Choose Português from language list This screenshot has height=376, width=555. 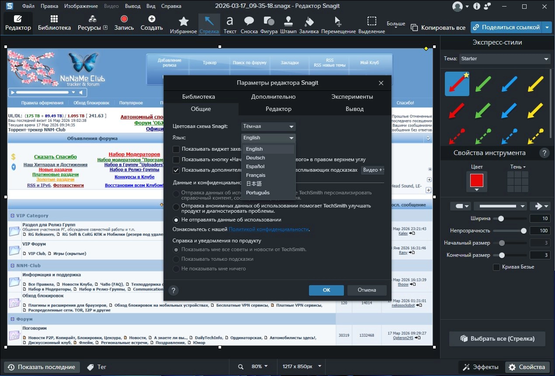[269, 193]
